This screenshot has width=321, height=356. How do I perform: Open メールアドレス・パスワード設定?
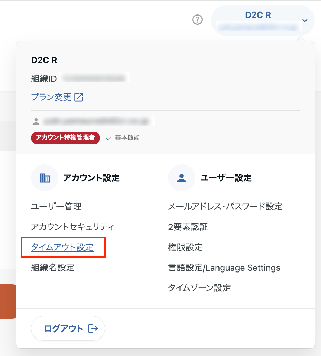(x=225, y=207)
